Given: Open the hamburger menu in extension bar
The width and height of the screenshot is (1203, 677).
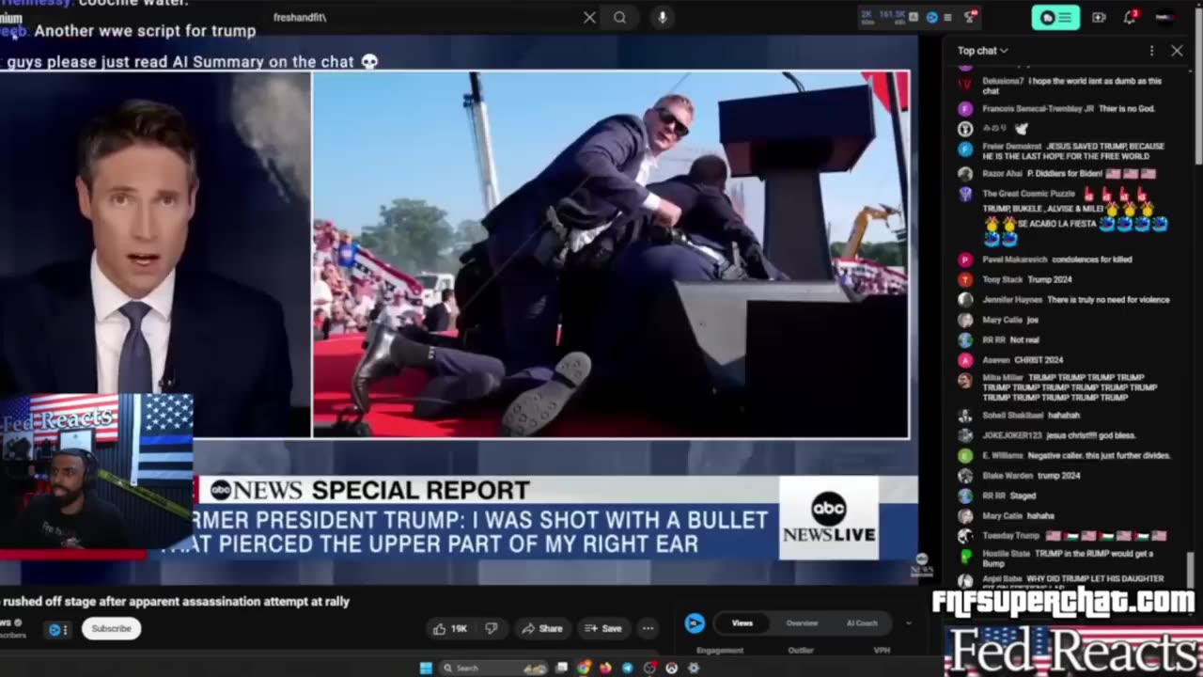Looking at the screenshot, I should (x=947, y=17).
